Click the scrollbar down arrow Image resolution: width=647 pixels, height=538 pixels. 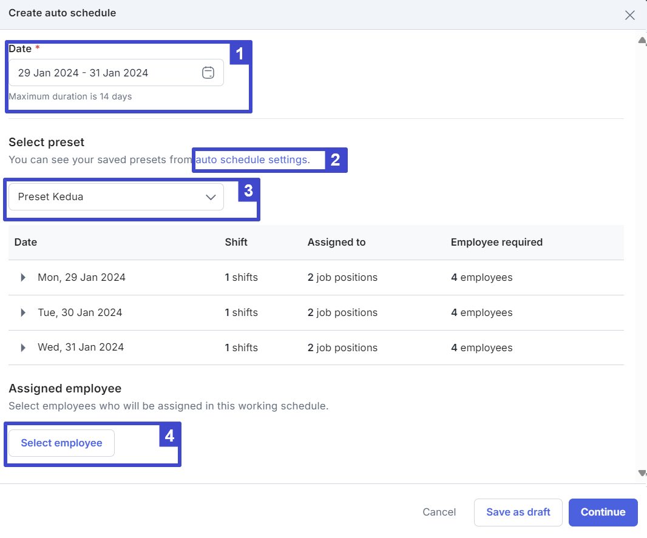[642, 473]
